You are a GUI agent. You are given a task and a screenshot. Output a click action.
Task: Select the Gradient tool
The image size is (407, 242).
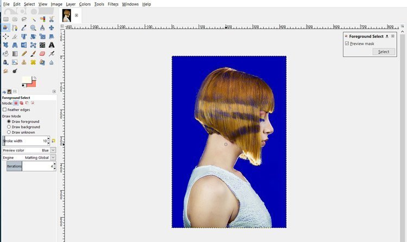pos(15,54)
